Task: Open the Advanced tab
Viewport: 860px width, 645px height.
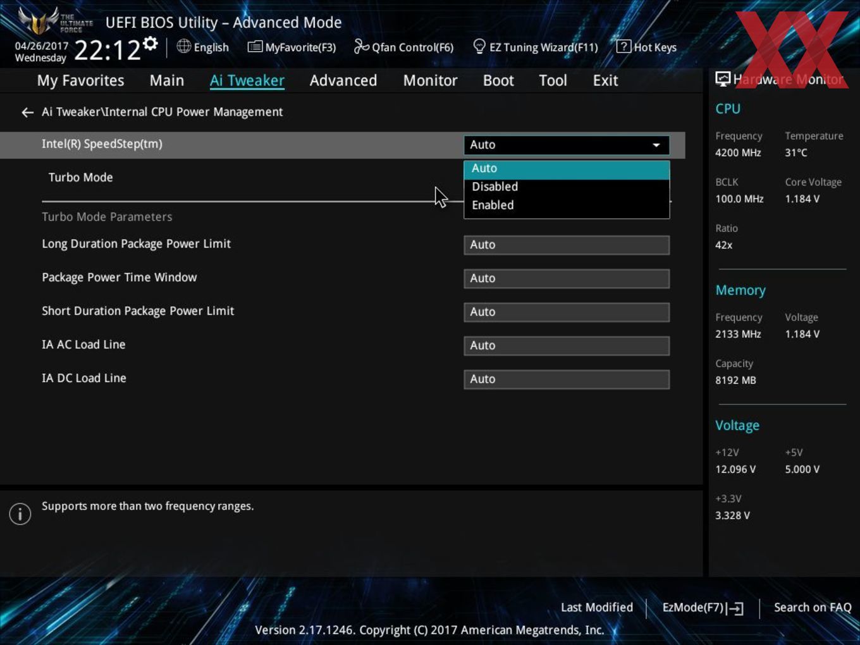Action: click(x=343, y=80)
